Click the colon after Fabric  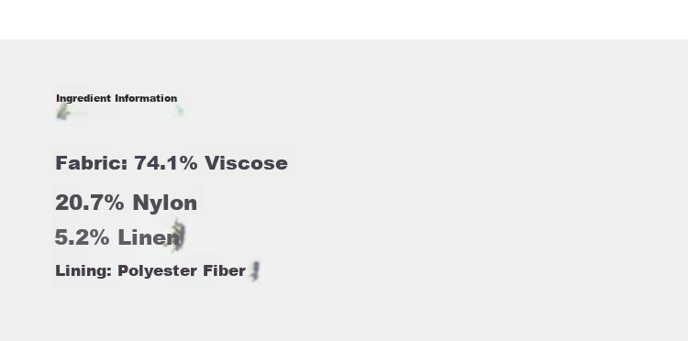(125, 165)
